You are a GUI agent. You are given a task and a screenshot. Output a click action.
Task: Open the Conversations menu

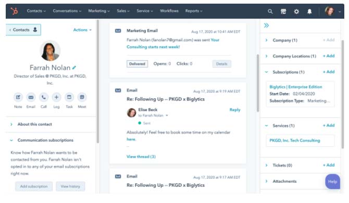(x=67, y=11)
